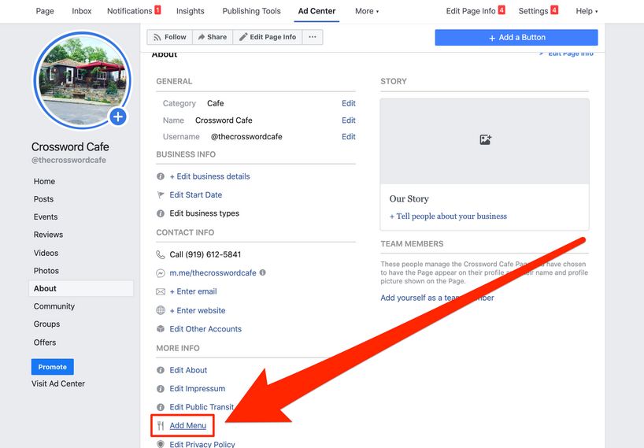The width and height of the screenshot is (644, 448).
Task: Open the Page tab
Action: click(x=45, y=11)
